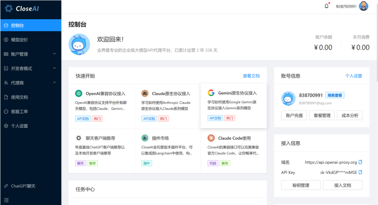Click the 客服工单 chat icon in sidebar
Image resolution: width=378 pixels, height=205 pixels.
pos(6,111)
